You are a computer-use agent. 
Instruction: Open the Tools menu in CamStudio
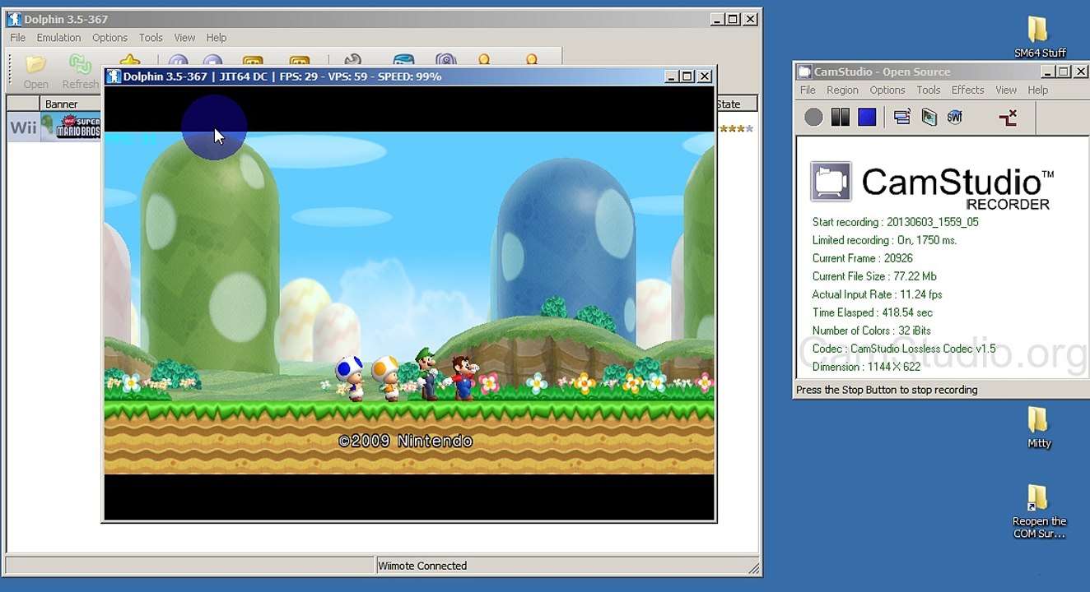(928, 90)
